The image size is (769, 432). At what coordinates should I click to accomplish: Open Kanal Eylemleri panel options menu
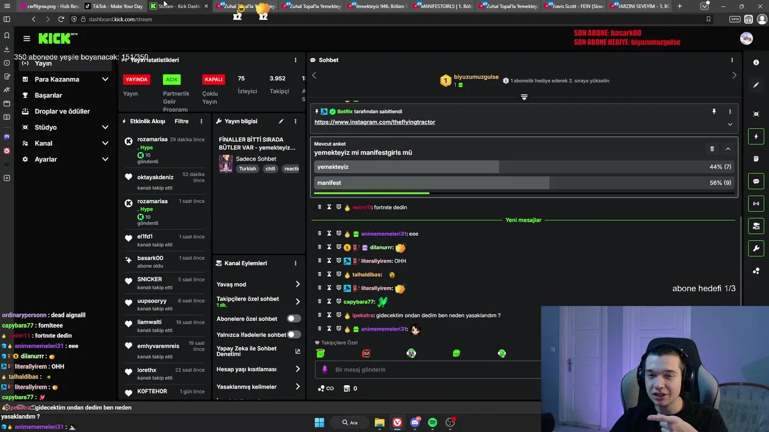(295, 263)
